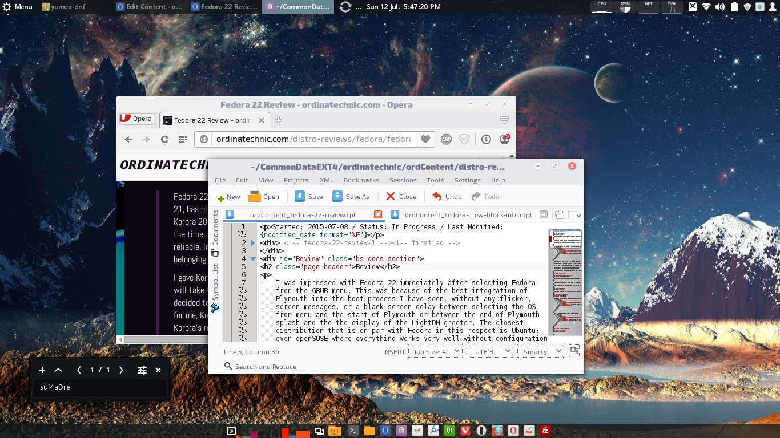Close the Fedora 22 Review tab in Opera
Screen dimensions: 780x438
coord(262,120)
